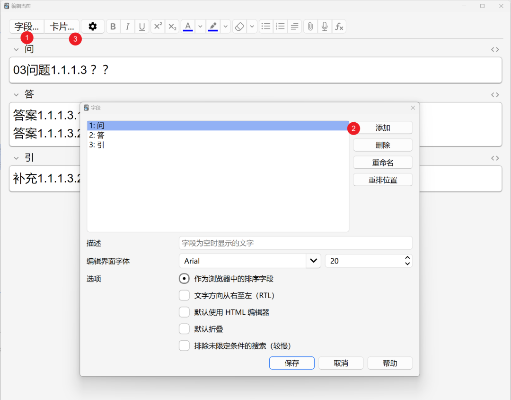Insert an unordered bullet list
Viewport: 511px width, 400px height.
coord(266,27)
